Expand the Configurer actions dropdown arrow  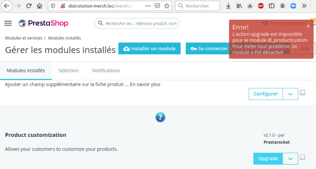pyautogui.click(x=290, y=94)
